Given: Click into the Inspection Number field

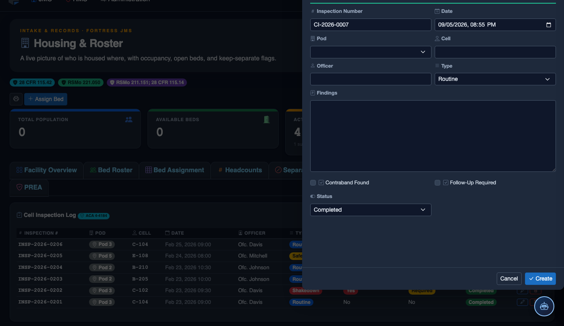Looking at the screenshot, I should coord(371,25).
